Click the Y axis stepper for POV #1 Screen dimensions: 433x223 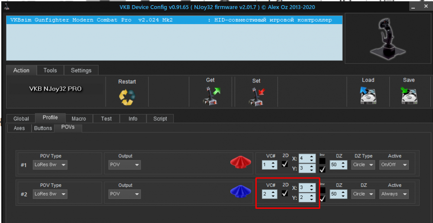pyautogui.click(x=307, y=168)
